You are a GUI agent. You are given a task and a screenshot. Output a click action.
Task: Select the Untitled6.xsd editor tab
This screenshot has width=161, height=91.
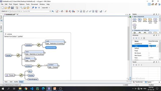coord(11,15)
